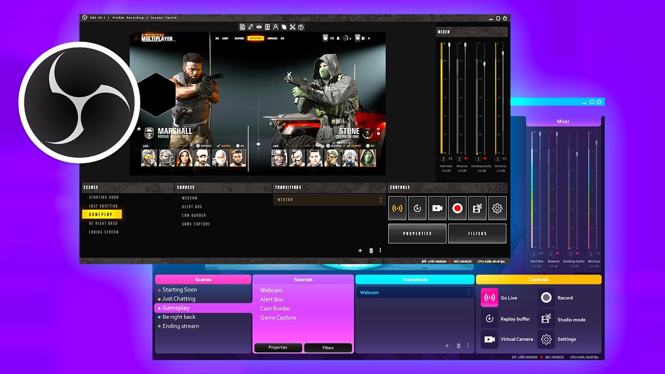The width and height of the screenshot is (665, 374).
Task: Open the Webcam transition dropdown in purple window
Action: 415,292
